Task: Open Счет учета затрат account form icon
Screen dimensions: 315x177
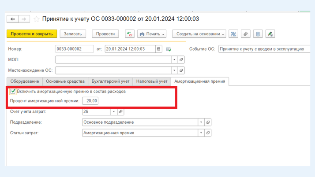Action: 120,112
